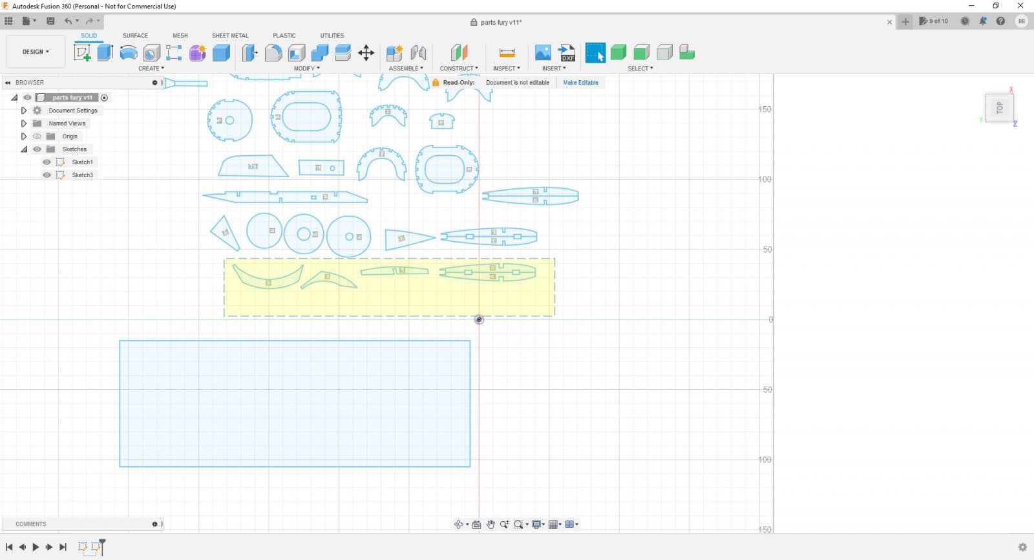Choose the Shell tool

(x=297, y=53)
